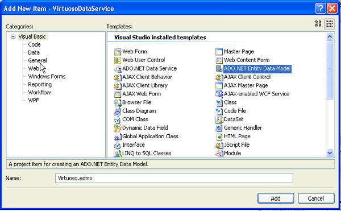The height and width of the screenshot is (211, 341).
Task: Select the Class Diagram template icon
Action: (118, 111)
